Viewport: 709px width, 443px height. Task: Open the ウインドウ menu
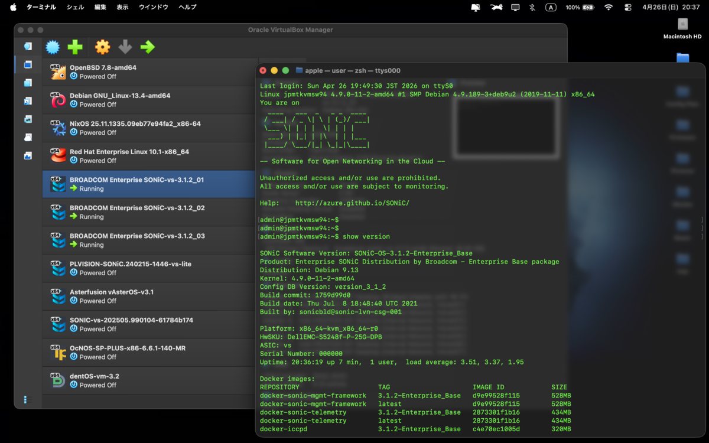coord(154,7)
